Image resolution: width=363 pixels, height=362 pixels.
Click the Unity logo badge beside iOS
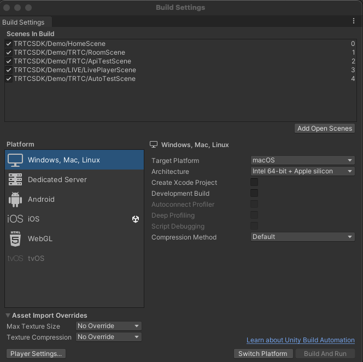click(136, 219)
